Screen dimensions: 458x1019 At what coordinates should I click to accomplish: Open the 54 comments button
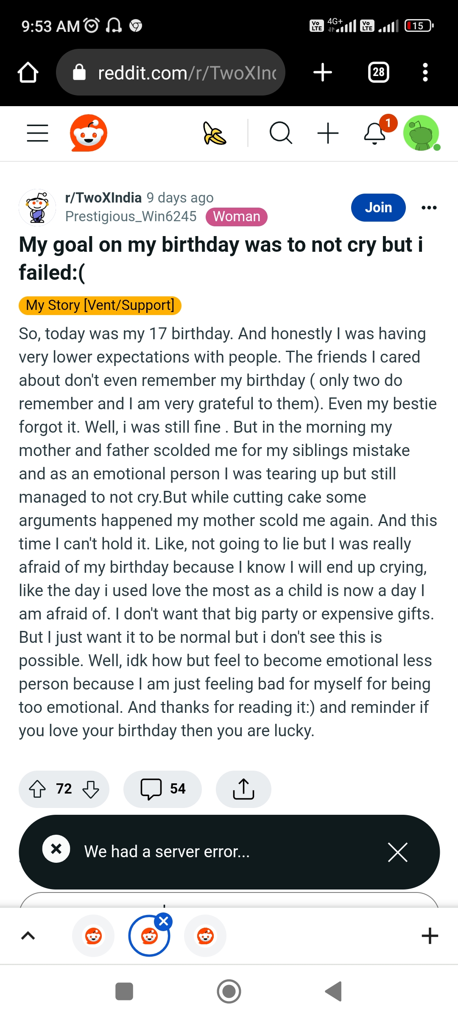[x=162, y=789]
